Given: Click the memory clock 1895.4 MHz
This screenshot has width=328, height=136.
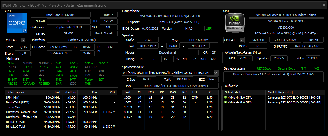Looking at the screenshot, I should pyautogui.click(x=148, y=46).
